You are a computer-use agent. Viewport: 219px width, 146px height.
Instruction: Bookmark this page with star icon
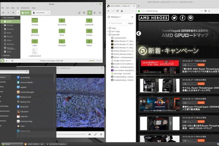pos(209,11)
